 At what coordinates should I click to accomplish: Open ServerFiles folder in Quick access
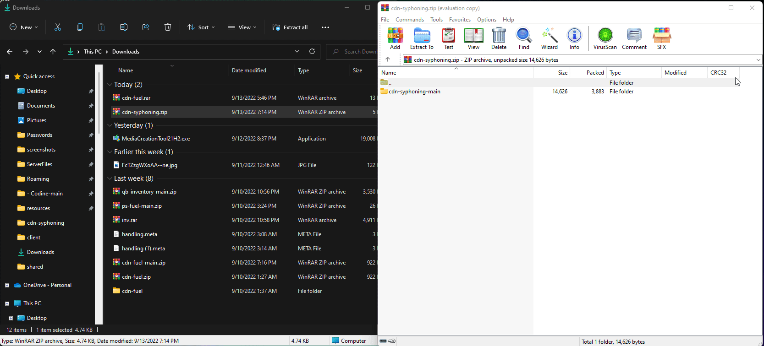[39, 164]
